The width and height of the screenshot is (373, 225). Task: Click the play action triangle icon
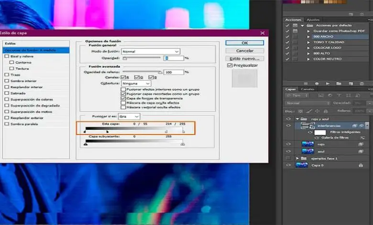coord(328,84)
